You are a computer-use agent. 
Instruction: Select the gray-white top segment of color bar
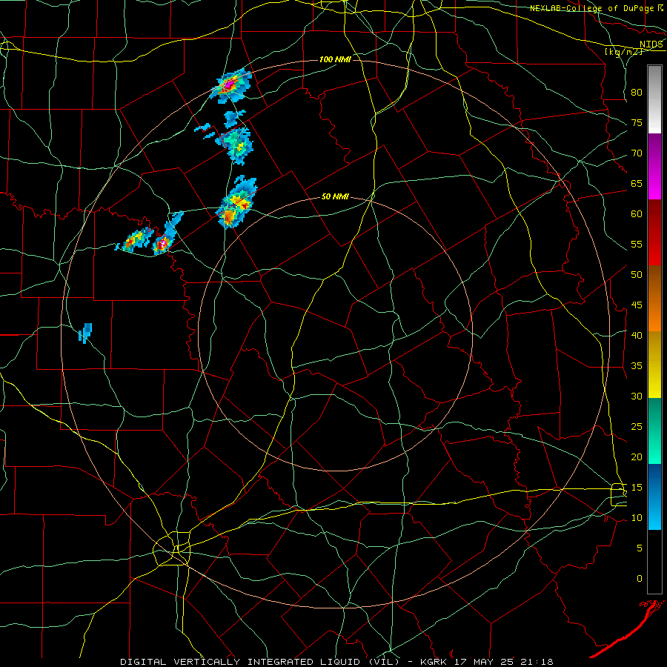coord(654,99)
